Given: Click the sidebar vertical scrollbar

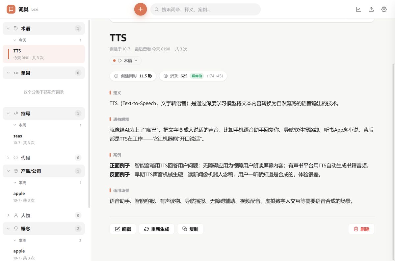Looking at the screenshot, I should pyautogui.click(x=90, y=114).
